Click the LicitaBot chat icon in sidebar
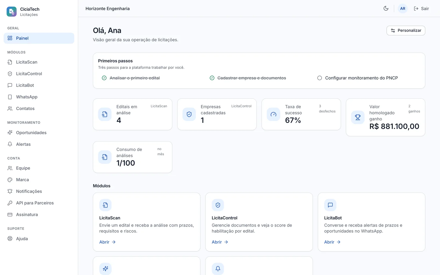The width and height of the screenshot is (440, 275). pyautogui.click(x=10, y=85)
